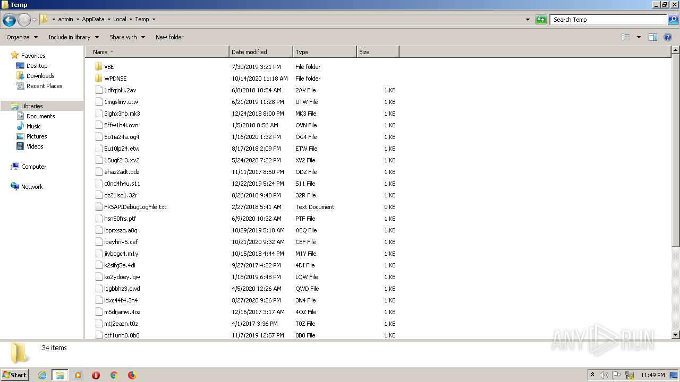Select file c0nd4h4u.s11

pos(122,184)
